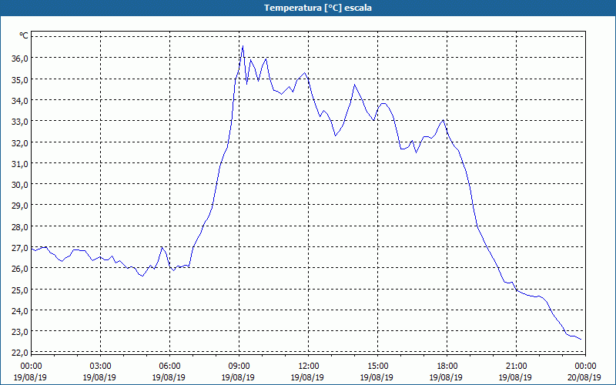Screen dimensions: 616x385
Task: Click the title 'Temperatura [°C] escala'
Action: coord(317,8)
